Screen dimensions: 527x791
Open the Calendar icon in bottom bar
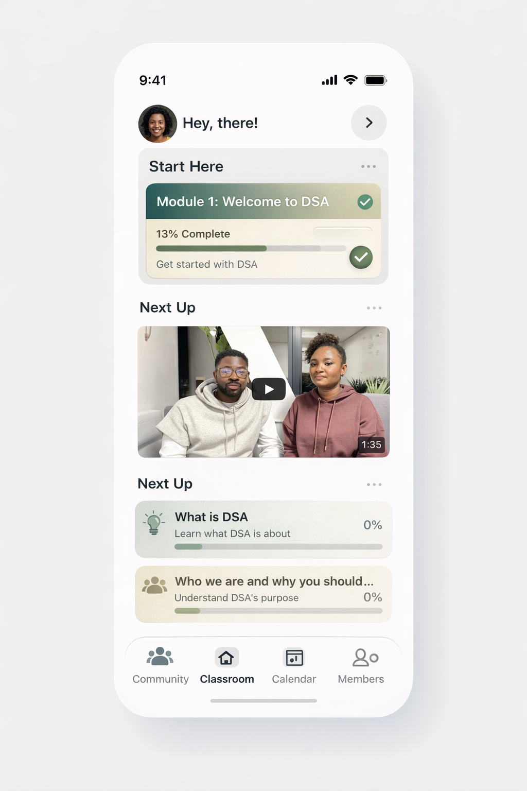[294, 658]
